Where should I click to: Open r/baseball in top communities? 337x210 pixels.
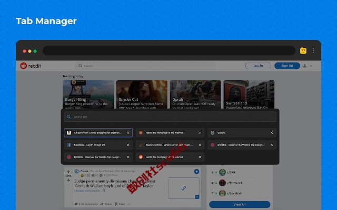pos(234,193)
